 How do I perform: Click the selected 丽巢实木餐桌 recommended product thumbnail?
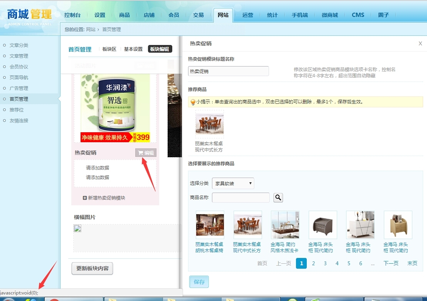209,124
